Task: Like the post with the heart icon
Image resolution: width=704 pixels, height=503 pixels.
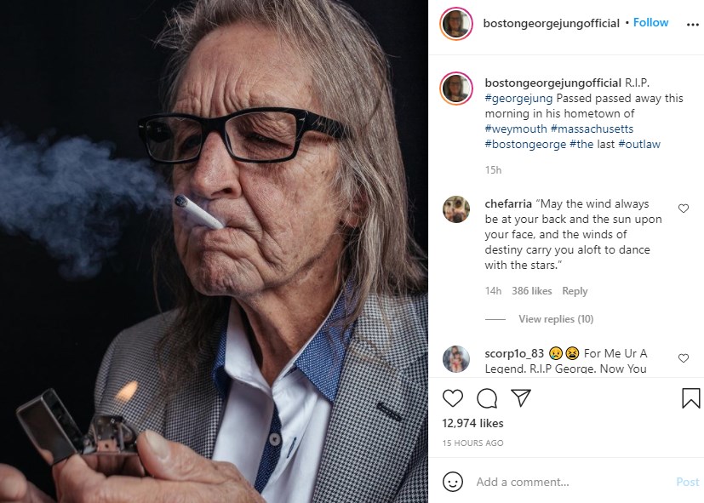Action: point(453,397)
